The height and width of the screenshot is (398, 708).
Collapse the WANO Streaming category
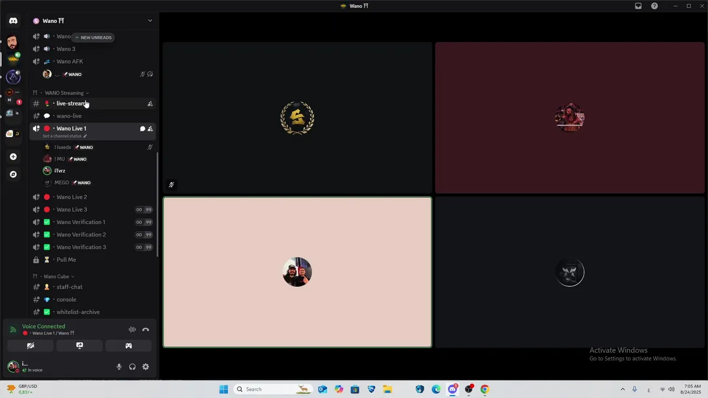64,93
